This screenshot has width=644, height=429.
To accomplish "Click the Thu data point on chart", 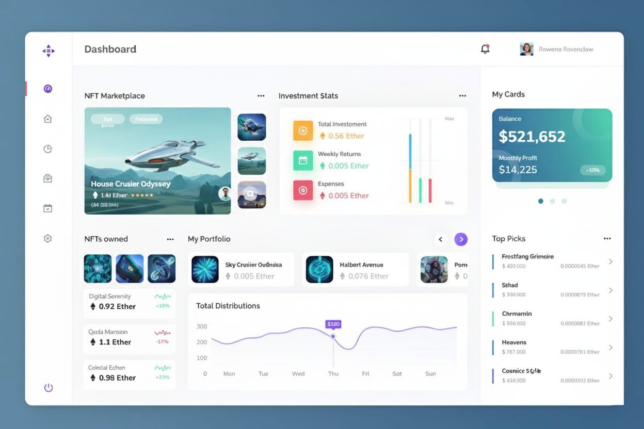I will point(333,336).
